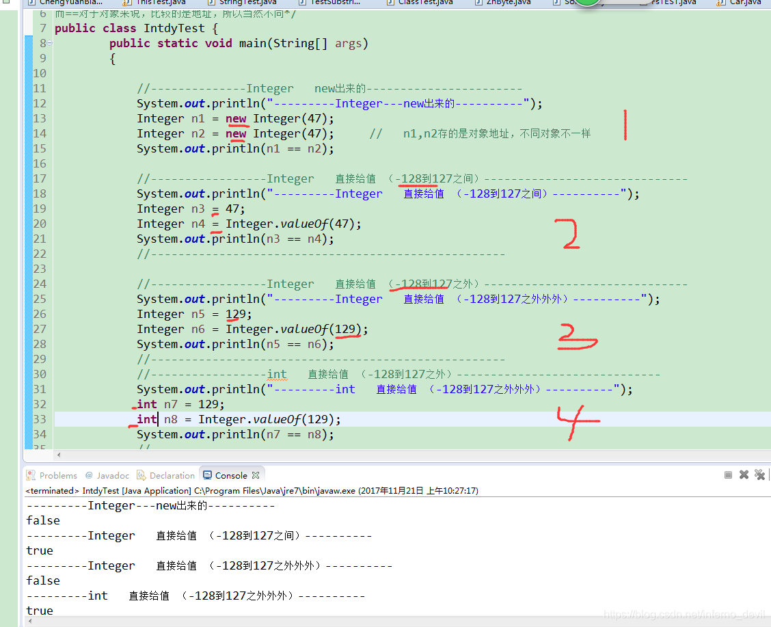Select the Console tab

coord(231,475)
